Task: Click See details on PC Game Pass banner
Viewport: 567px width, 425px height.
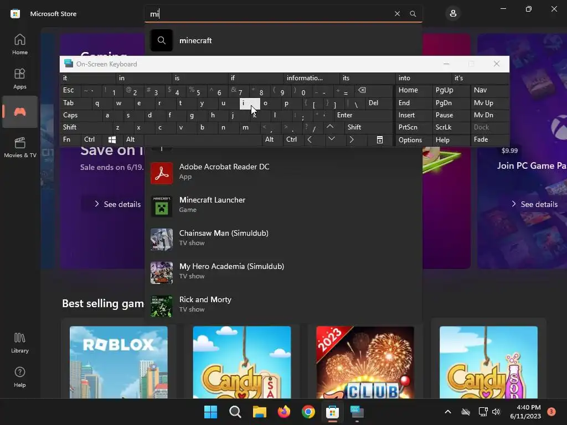Action: (x=534, y=204)
